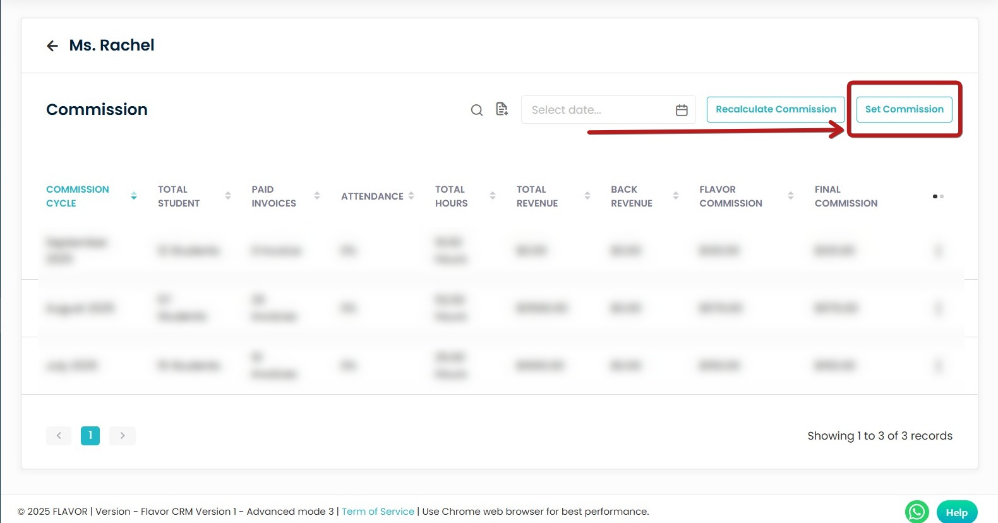Sort by Paid Invoices column
The width and height of the screenshot is (998, 523).
pyautogui.click(x=317, y=196)
